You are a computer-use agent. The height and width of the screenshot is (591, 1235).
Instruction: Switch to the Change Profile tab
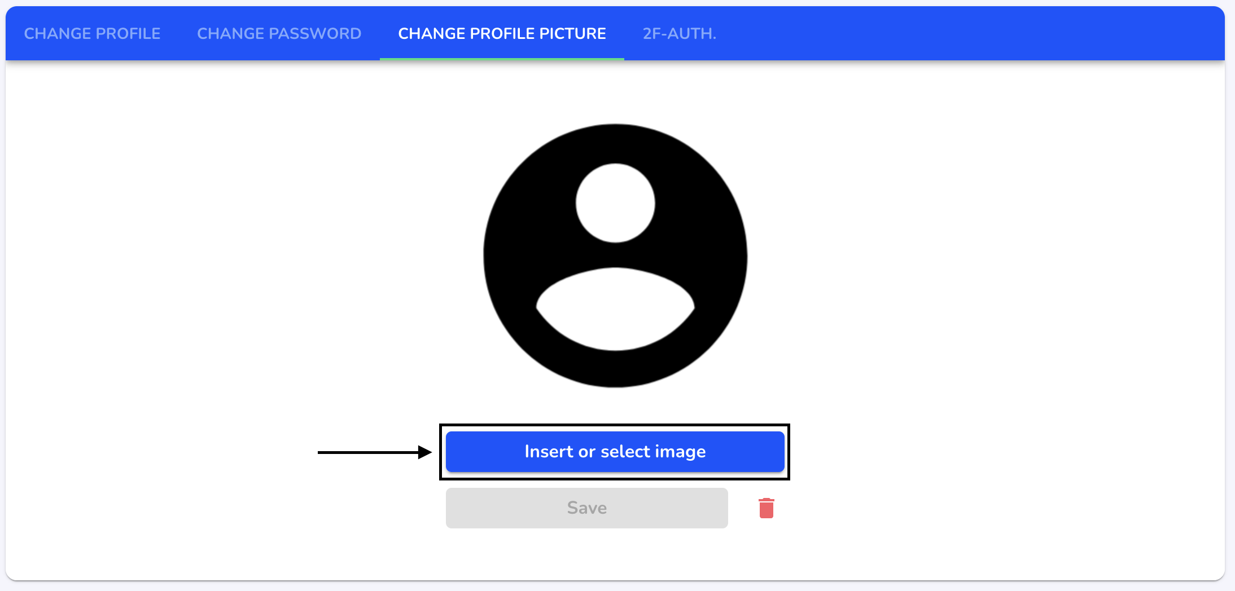click(92, 33)
